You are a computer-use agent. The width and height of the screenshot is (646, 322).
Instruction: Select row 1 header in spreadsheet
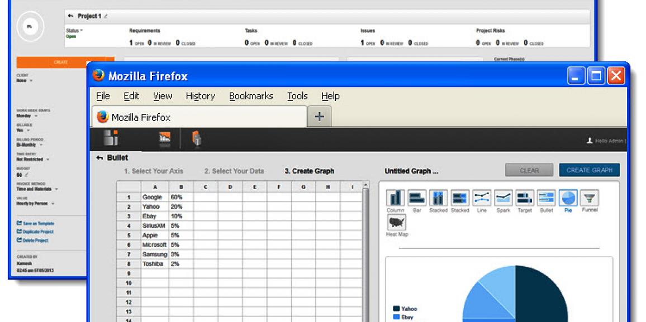pyautogui.click(x=129, y=198)
